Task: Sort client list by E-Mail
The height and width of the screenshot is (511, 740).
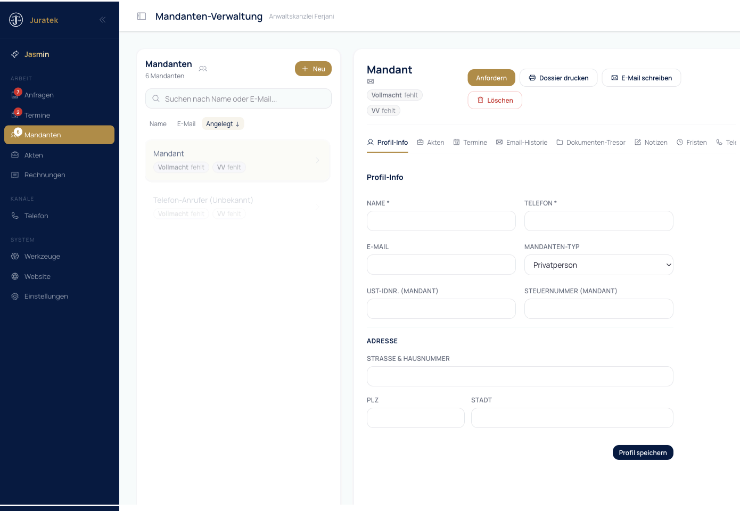Action: [186, 123]
